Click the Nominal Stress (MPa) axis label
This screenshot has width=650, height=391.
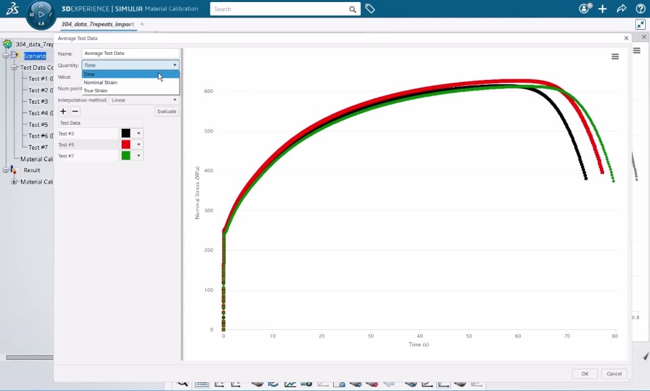pos(197,192)
